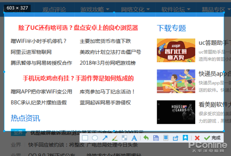This screenshot has width=231, height=156.
Task: Open the 快递员app running thumbnail
Action: [x=176, y=81]
